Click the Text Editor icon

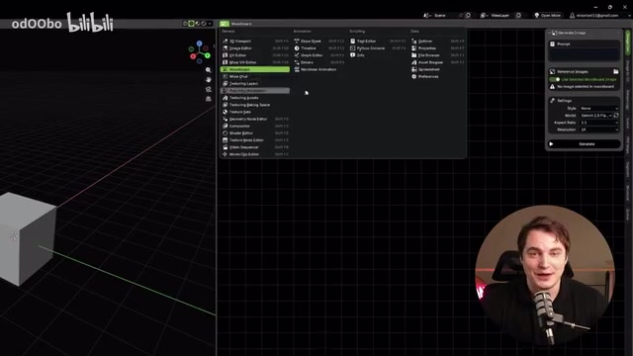(x=353, y=42)
